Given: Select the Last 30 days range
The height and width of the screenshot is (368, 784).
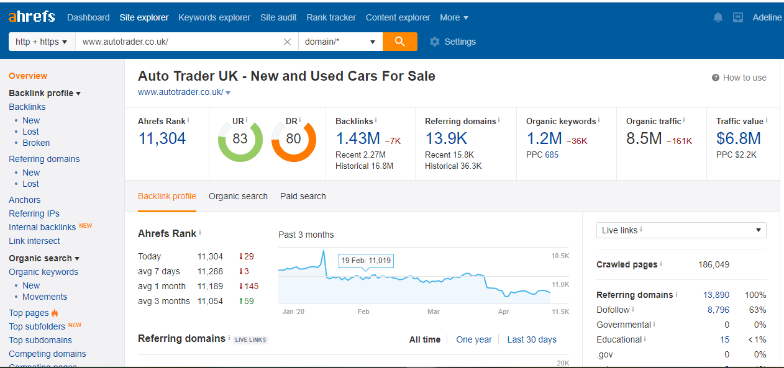Looking at the screenshot, I should coord(532,339).
